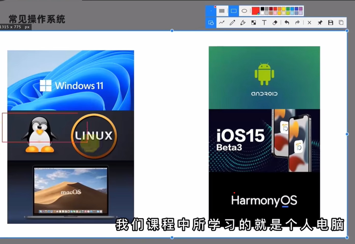Image resolution: width=355 pixels, height=244 pixels.
Task: Click the Android logo image
Action: 264,78
